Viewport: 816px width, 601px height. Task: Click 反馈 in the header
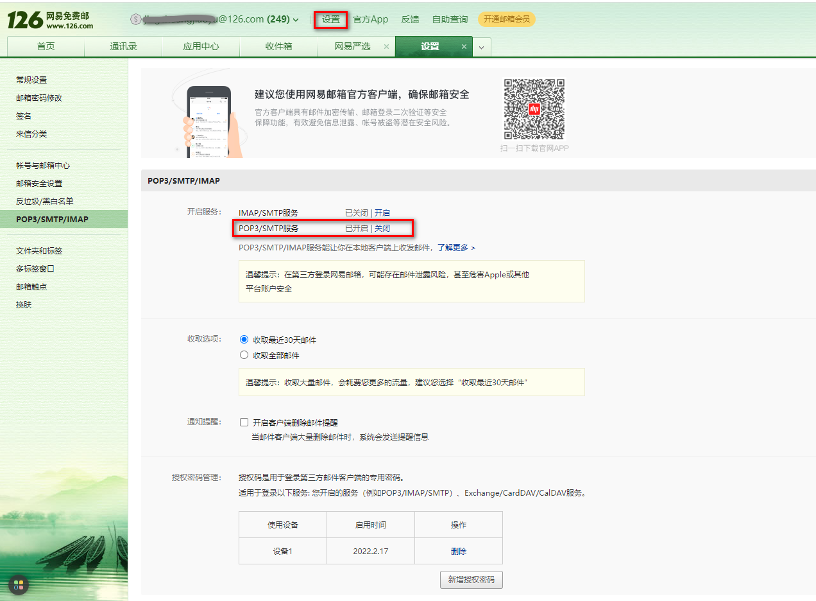(x=410, y=19)
